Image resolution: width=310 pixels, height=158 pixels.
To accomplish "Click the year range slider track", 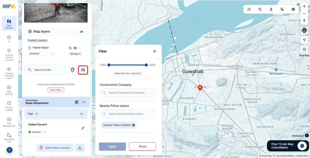I will click(x=127, y=65).
